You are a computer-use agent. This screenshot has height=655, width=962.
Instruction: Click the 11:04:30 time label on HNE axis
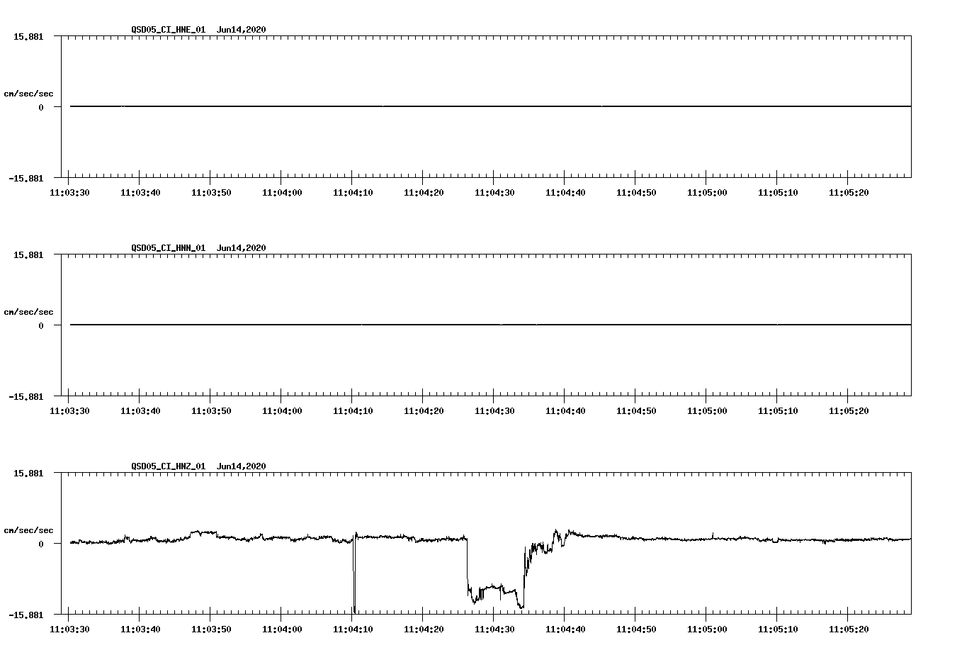click(494, 193)
